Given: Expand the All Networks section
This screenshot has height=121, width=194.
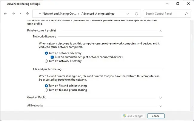Looking at the screenshot, I should point(161,106).
